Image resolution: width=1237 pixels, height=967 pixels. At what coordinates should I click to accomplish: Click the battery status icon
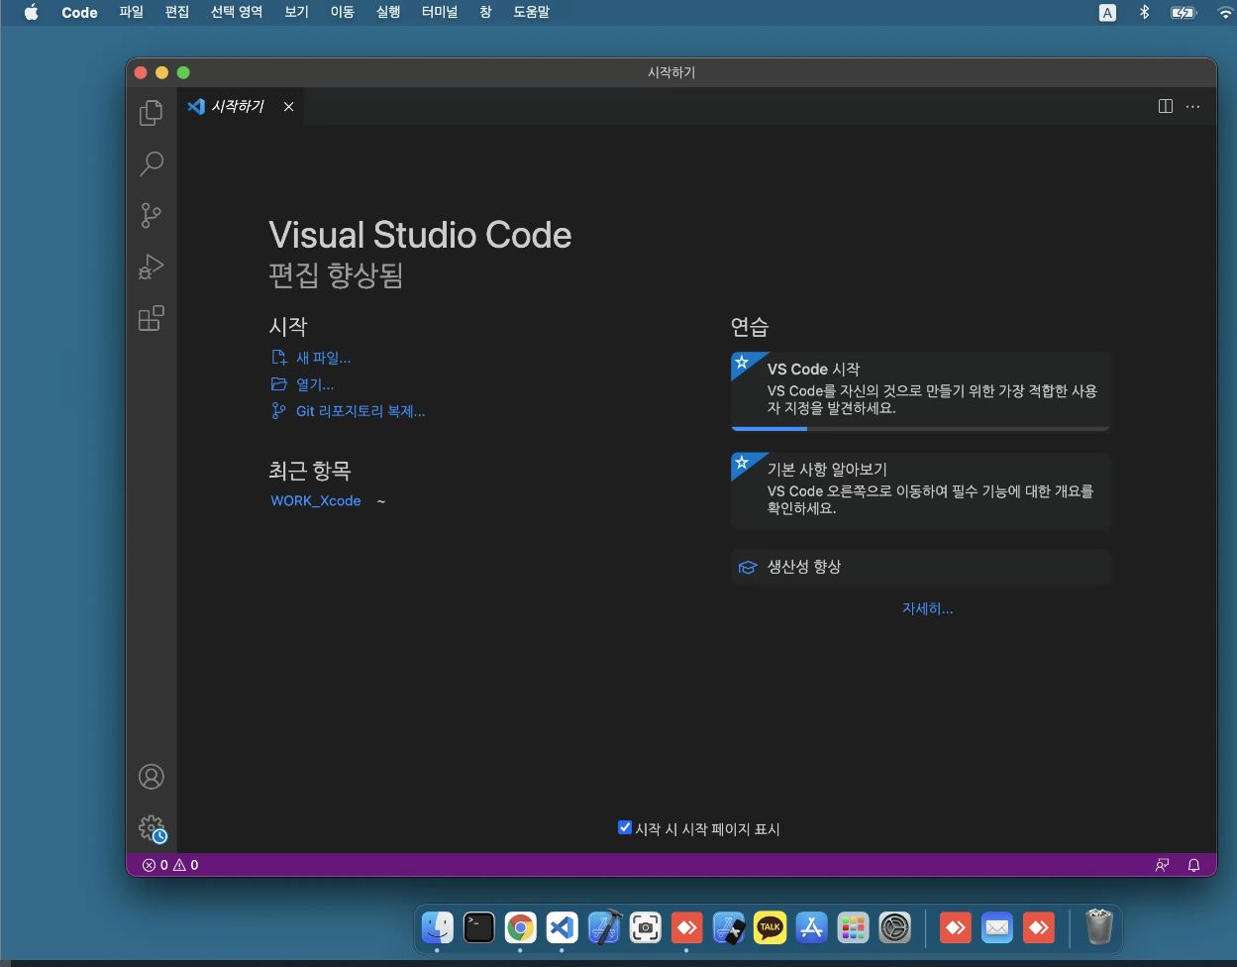[x=1184, y=12]
